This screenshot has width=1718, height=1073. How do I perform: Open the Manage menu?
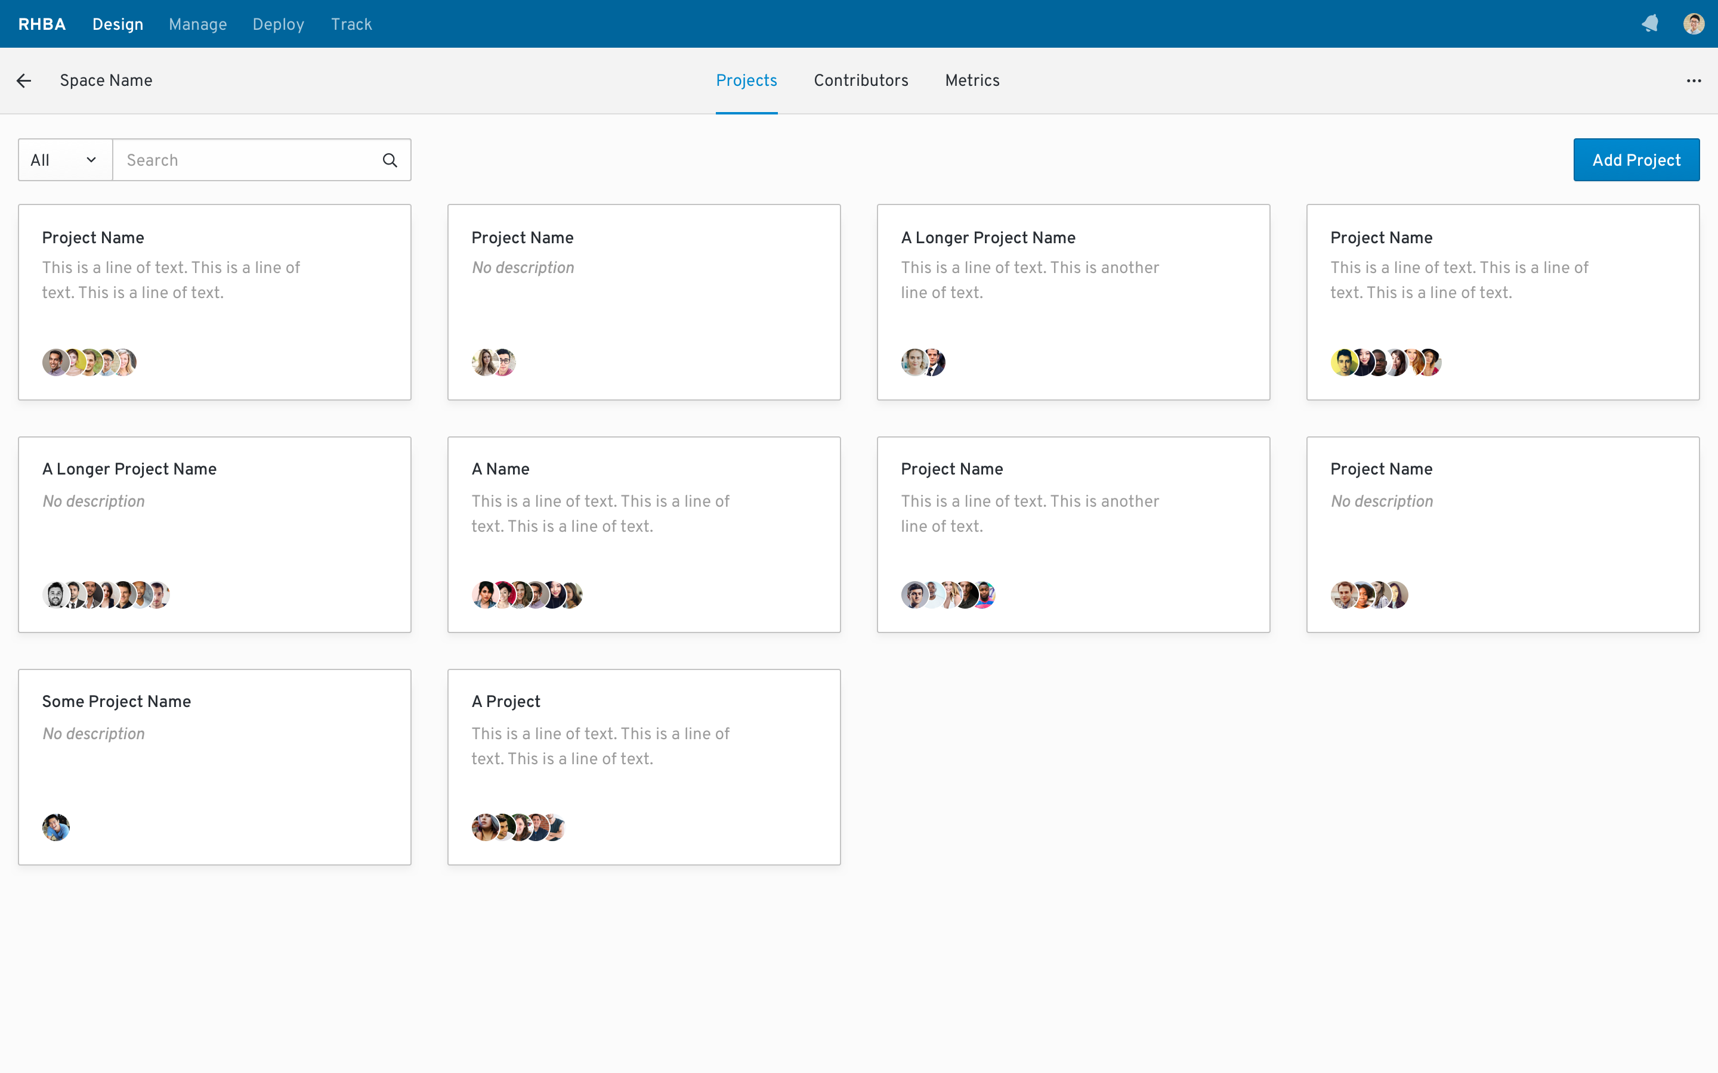(x=197, y=24)
